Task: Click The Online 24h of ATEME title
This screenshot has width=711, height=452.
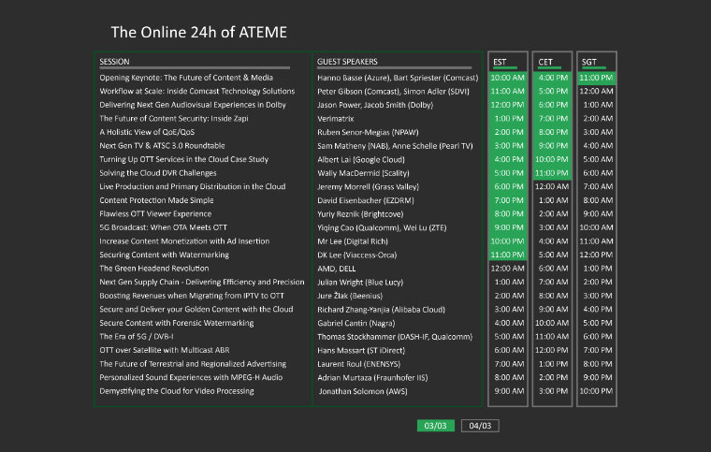Action: pyautogui.click(x=198, y=33)
